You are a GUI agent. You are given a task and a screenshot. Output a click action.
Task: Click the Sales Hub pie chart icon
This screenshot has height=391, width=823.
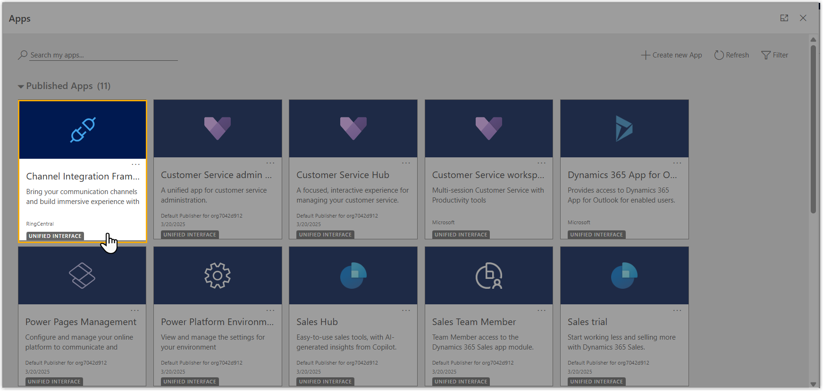353,276
